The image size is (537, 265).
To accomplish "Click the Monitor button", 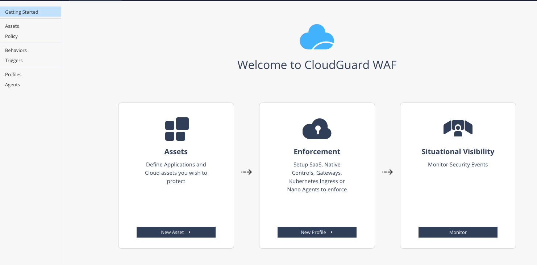I will [458, 232].
